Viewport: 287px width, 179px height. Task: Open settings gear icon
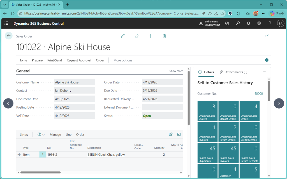coord(259,24)
